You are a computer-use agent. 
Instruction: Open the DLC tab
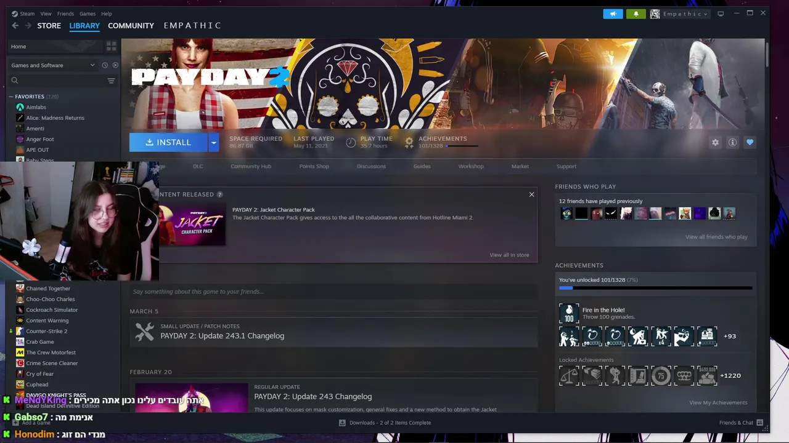(198, 166)
